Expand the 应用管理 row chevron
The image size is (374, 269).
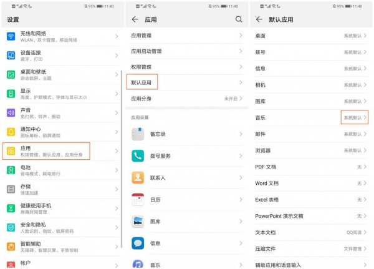(x=241, y=36)
